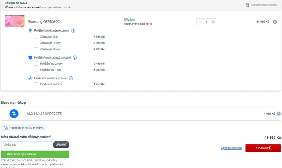Click the 1 250 Kč return extension price
282x168 pixels.
[99, 84]
